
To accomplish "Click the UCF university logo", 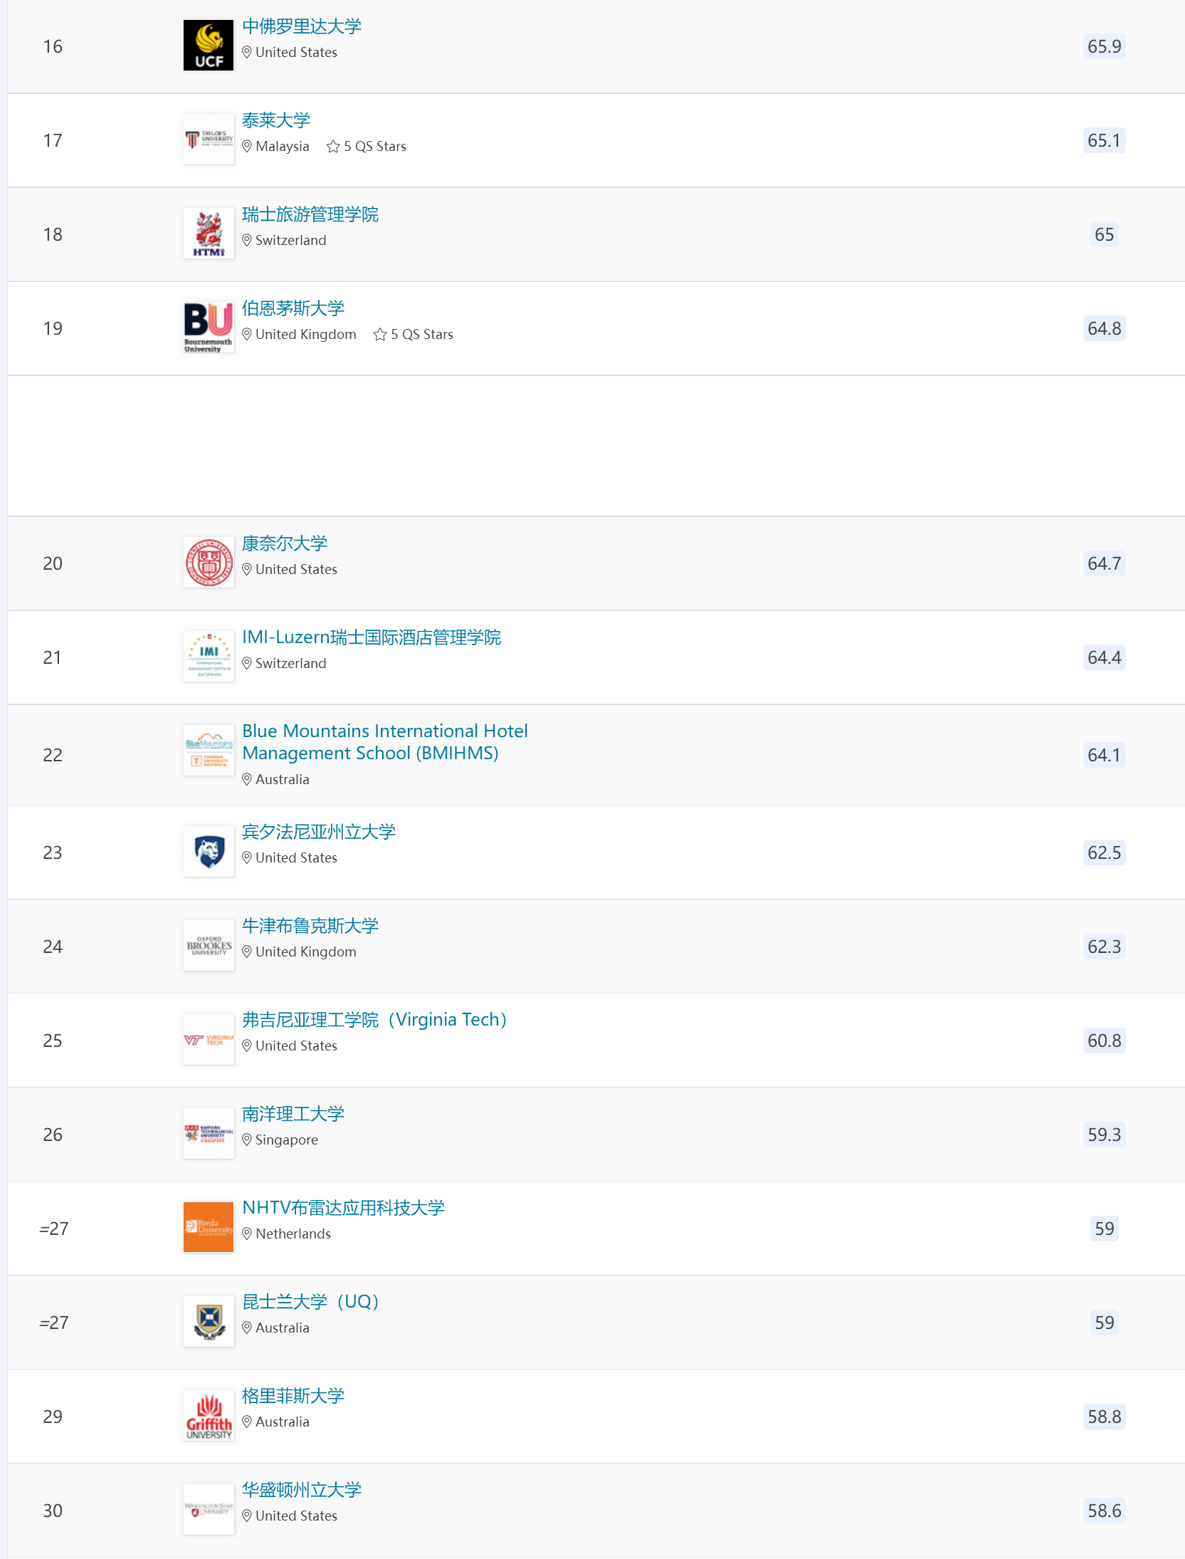I will 208,46.
